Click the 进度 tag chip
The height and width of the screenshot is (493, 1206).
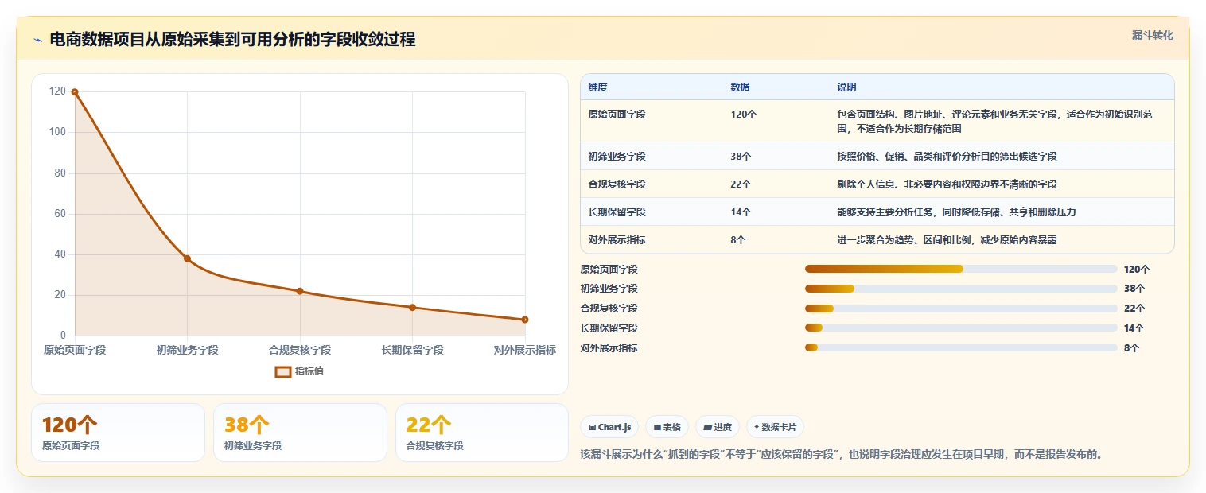(718, 427)
